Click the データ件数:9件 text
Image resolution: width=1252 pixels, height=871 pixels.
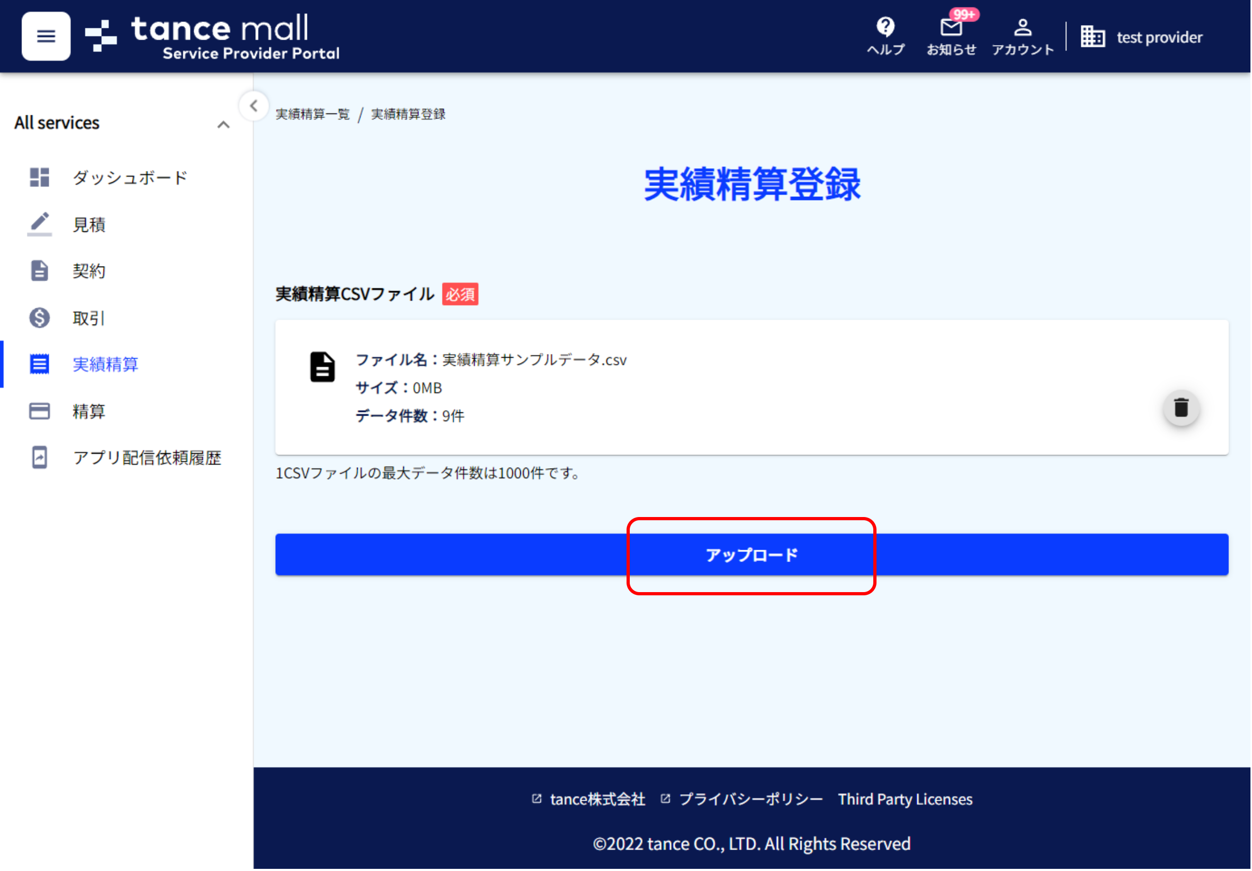(x=410, y=416)
